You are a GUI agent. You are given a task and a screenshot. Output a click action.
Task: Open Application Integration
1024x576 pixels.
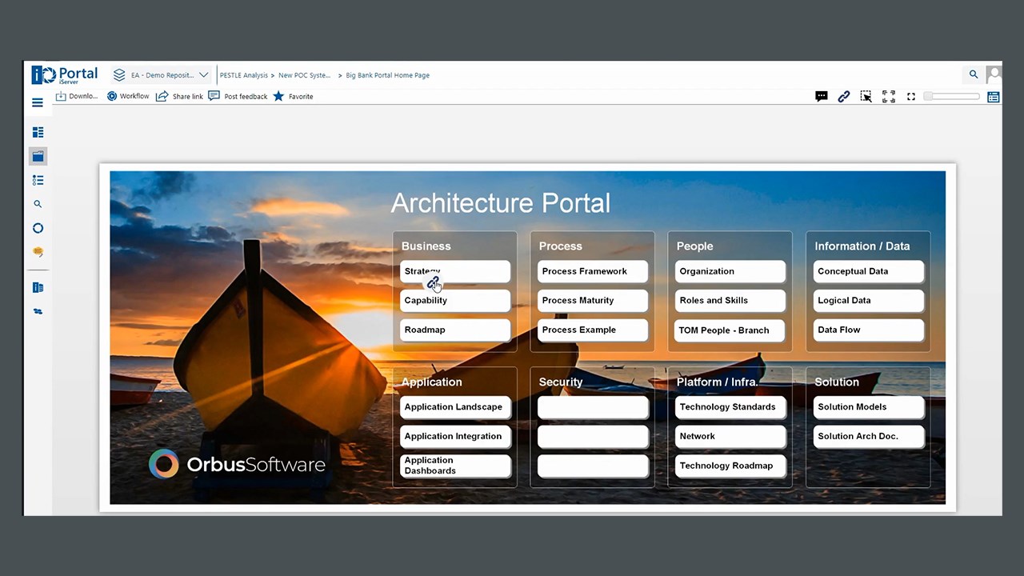coord(455,437)
